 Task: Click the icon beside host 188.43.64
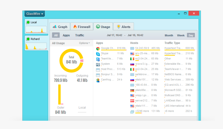click(132, 85)
